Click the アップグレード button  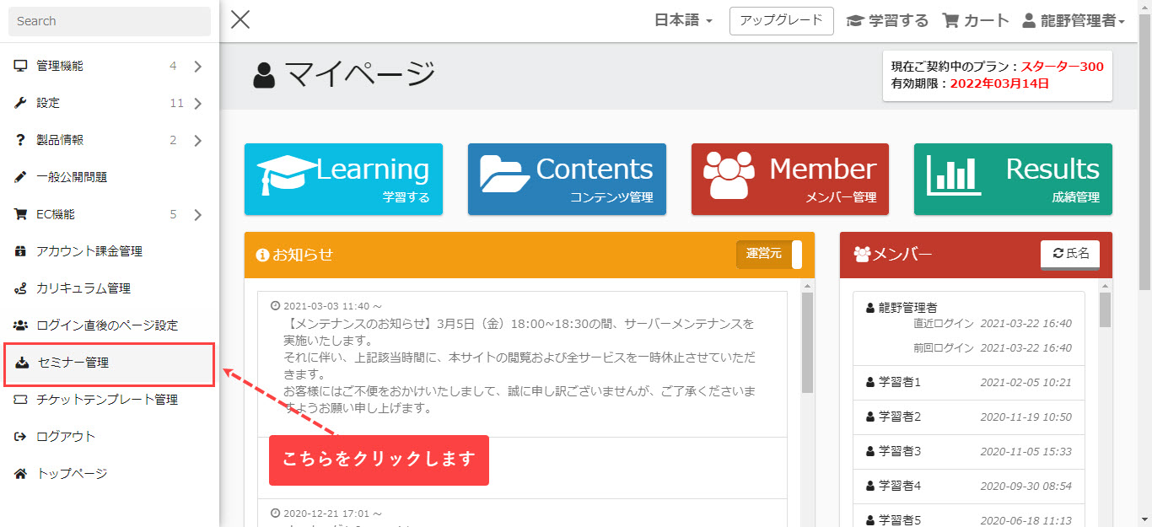pyautogui.click(x=781, y=21)
